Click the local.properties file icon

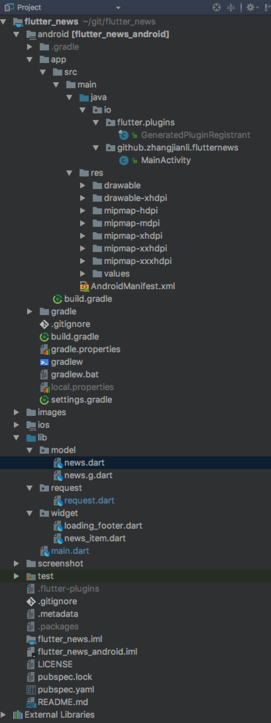(x=44, y=387)
